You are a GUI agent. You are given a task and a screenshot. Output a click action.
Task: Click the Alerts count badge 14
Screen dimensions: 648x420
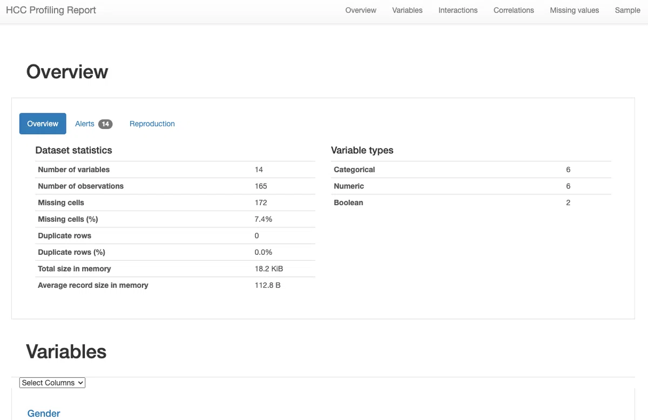[x=105, y=124]
